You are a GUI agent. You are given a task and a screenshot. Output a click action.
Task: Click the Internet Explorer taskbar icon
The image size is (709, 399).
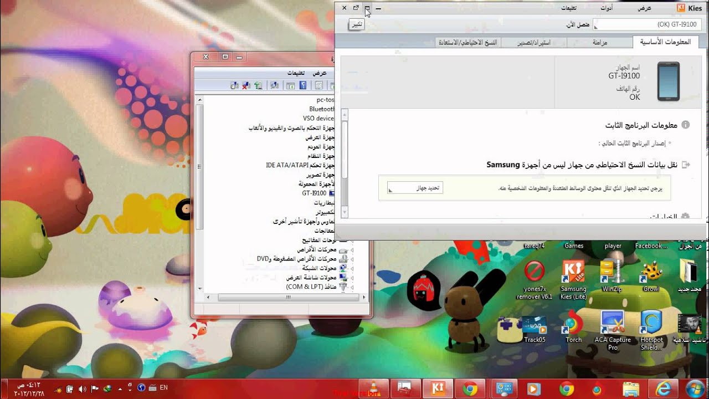(662, 389)
